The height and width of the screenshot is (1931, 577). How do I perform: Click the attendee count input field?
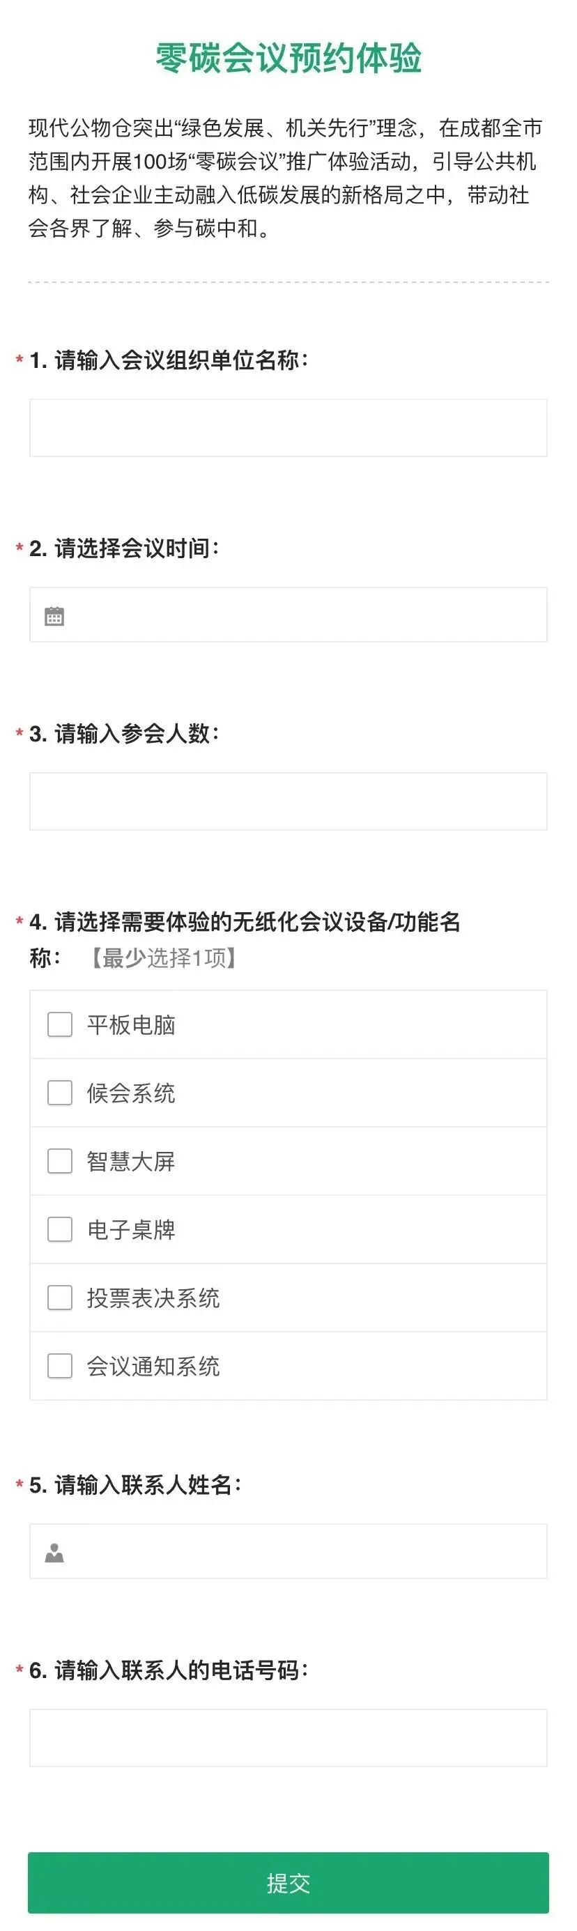point(288,801)
